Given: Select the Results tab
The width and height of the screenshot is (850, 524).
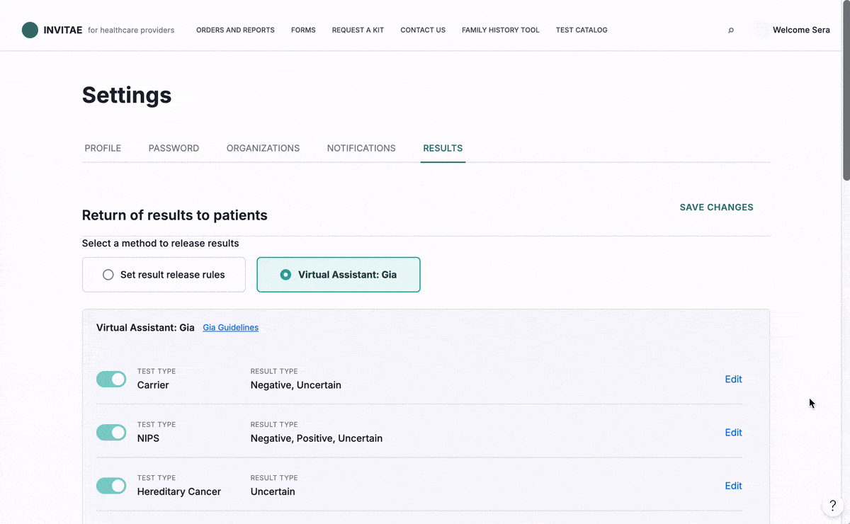Looking at the screenshot, I should 443,148.
